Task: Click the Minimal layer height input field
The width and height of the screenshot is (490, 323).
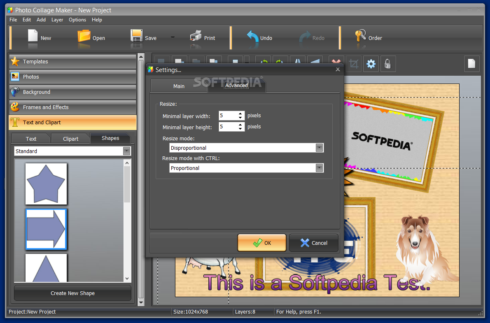Action: (x=228, y=126)
